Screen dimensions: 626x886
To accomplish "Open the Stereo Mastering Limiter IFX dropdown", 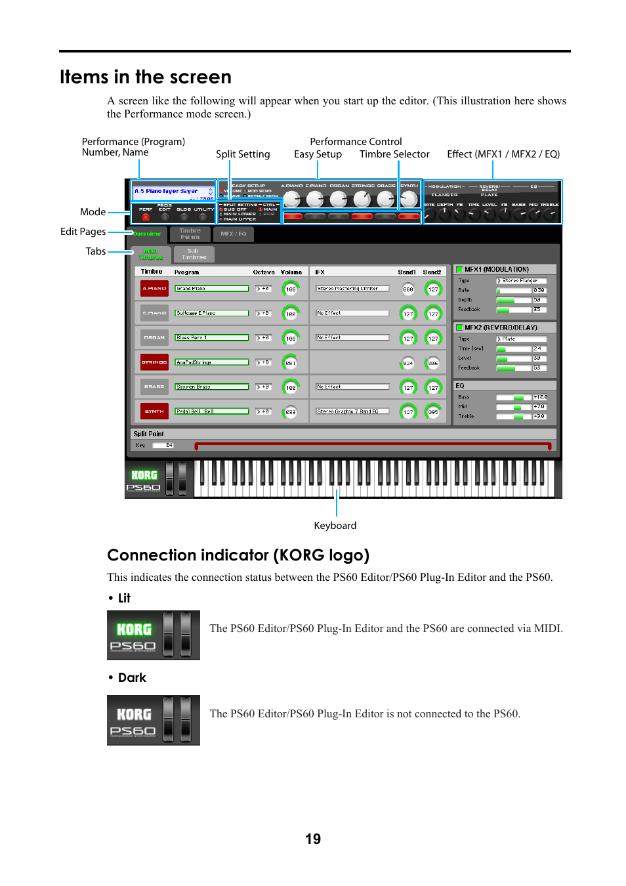I will [x=353, y=289].
